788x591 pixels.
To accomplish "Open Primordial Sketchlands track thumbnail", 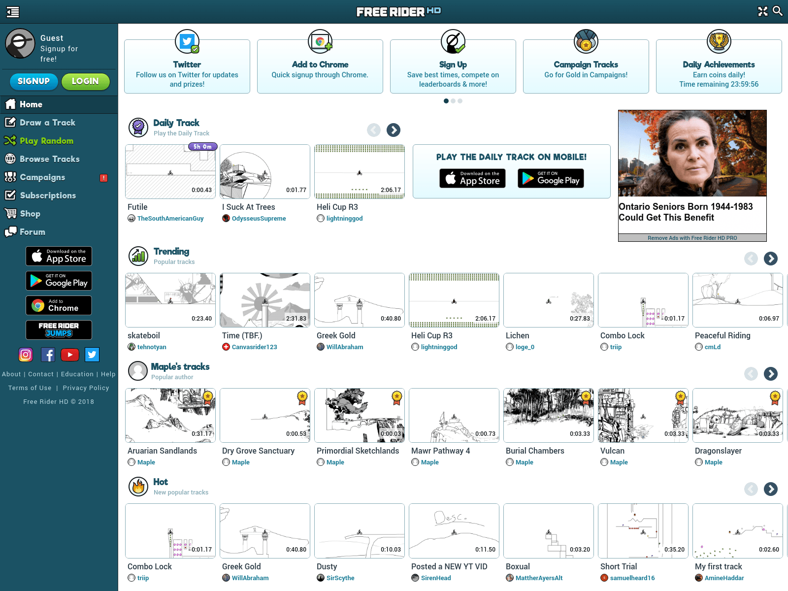I will (x=360, y=415).
